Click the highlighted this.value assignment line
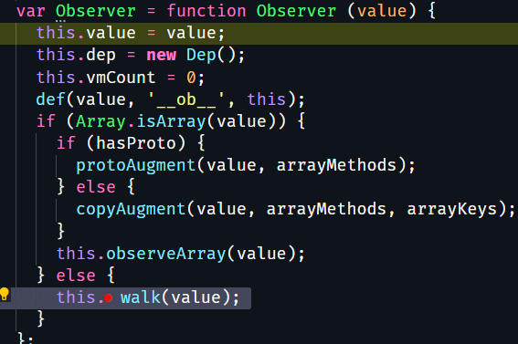Viewport: 518px width, 344px height. [259, 34]
